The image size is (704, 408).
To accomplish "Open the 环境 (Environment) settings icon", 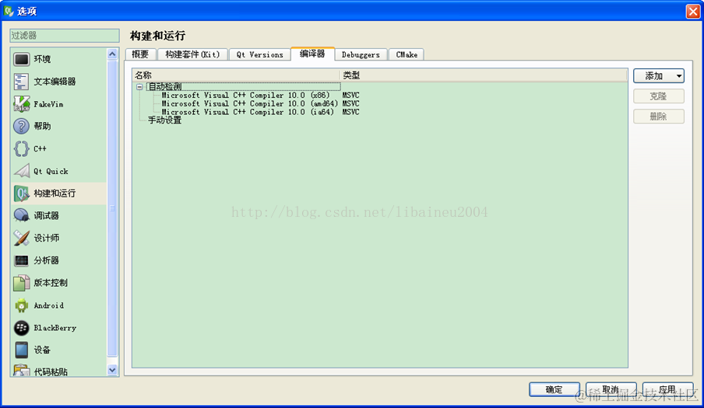I will 21,59.
